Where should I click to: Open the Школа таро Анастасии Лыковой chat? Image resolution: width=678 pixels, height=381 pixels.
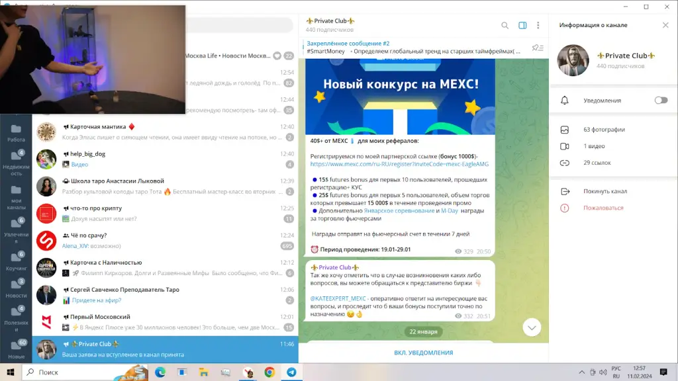point(165,186)
